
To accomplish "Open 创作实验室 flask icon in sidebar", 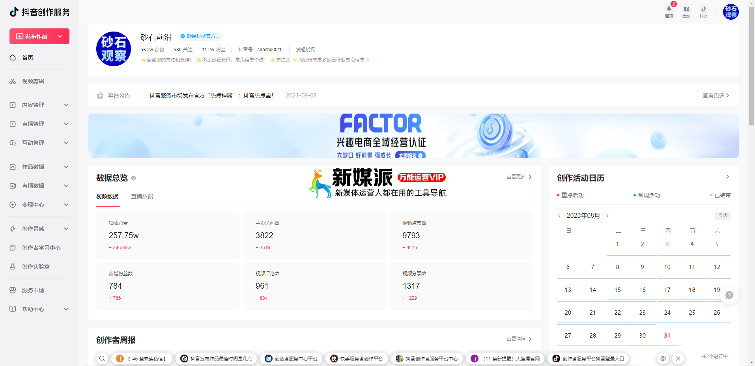I will pyautogui.click(x=13, y=267).
